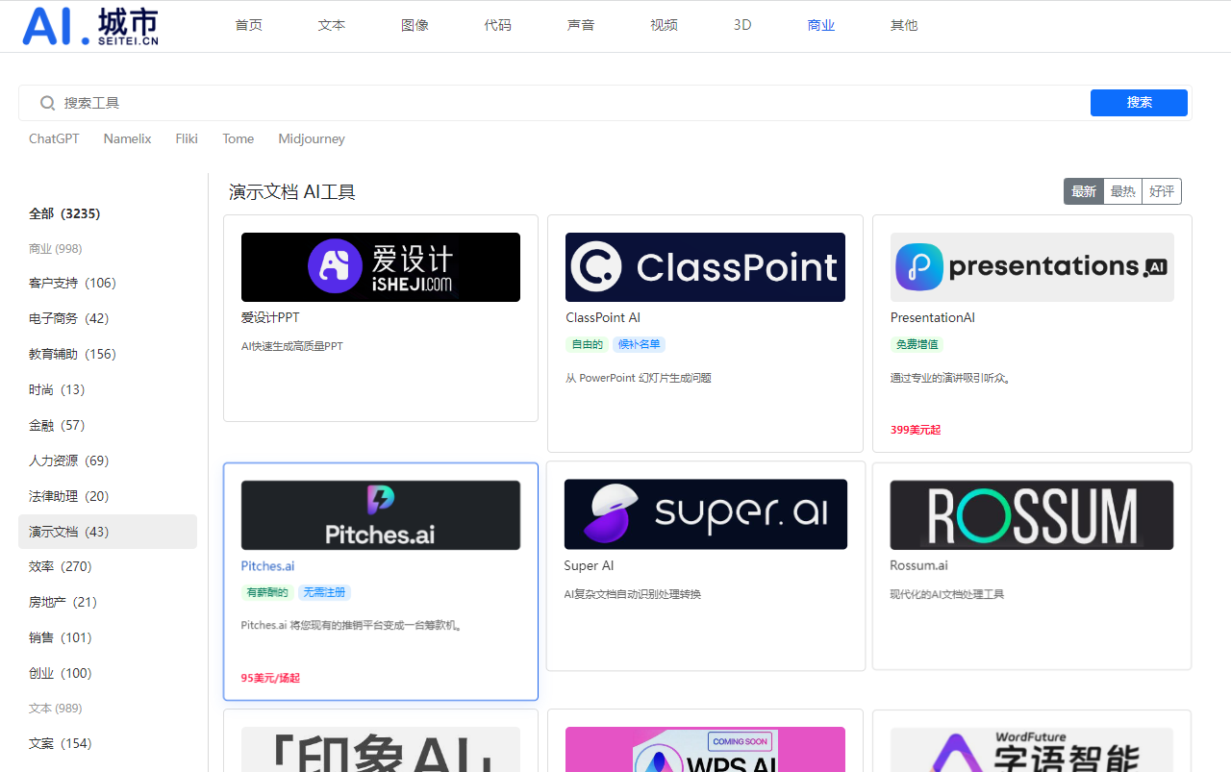Click the PresentationAI title

933,317
